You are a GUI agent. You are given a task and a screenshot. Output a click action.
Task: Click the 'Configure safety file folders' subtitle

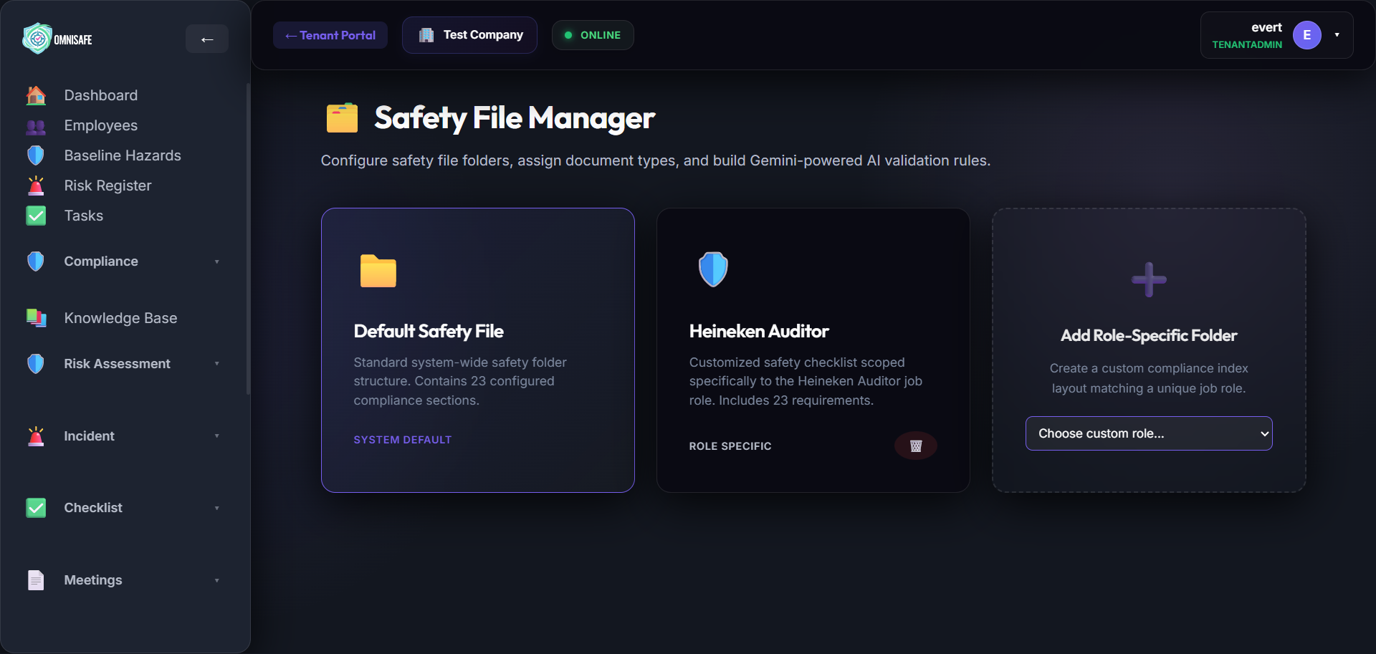[656, 160]
